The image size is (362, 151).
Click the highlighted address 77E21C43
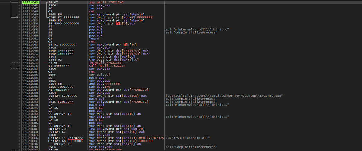[x=30, y=2]
